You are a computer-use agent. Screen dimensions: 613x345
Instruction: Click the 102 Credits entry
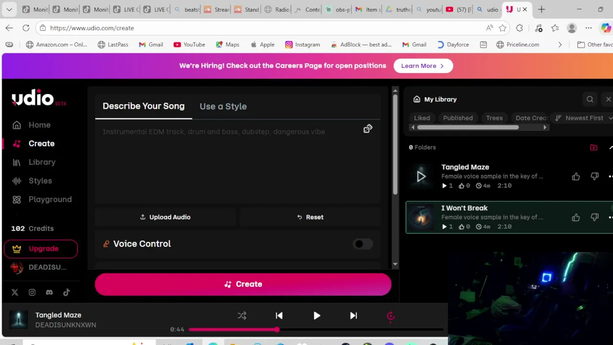33,229
